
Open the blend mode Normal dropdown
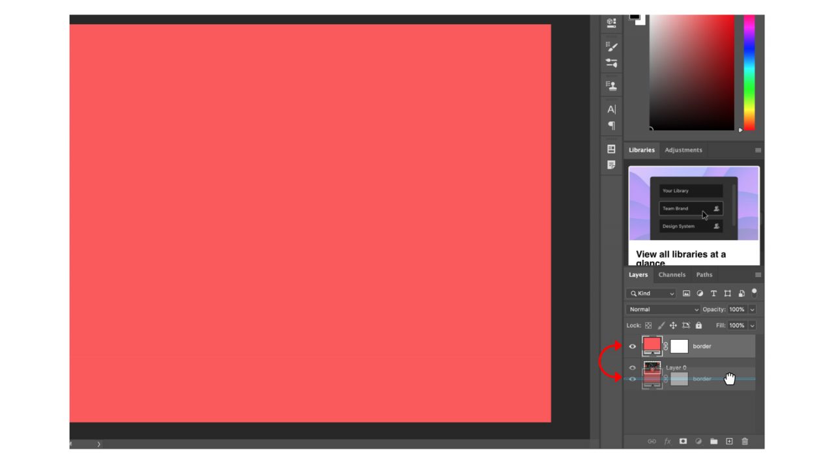662,309
